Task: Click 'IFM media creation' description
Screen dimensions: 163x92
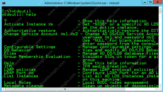Action: pos(105,66)
